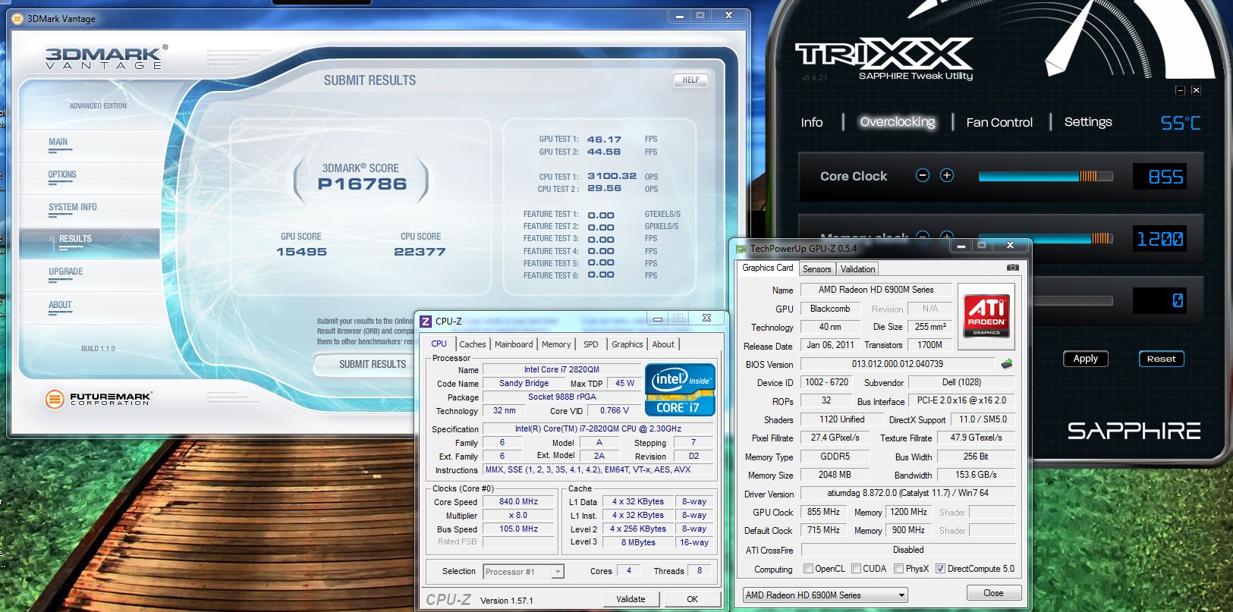Viewport: 1233px width, 612px height.
Task: Open ABOUT in the 3DMark sidebar
Action: point(90,306)
